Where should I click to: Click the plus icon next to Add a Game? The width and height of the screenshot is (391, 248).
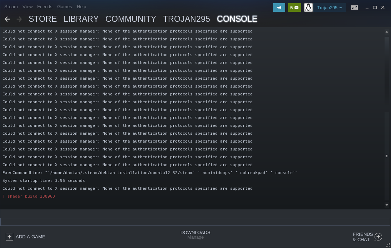10,237
